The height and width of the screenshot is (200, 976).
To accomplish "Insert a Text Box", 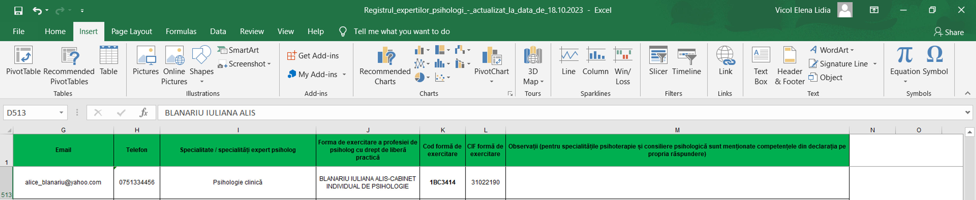I will click(760, 66).
